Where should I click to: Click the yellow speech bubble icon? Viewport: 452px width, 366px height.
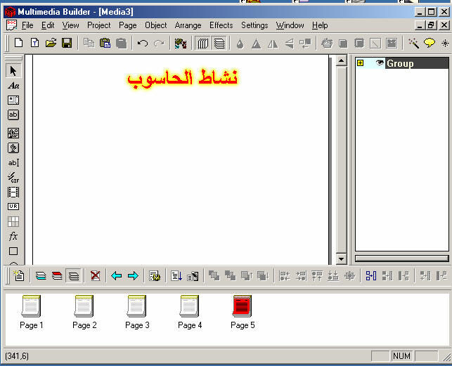(x=430, y=44)
